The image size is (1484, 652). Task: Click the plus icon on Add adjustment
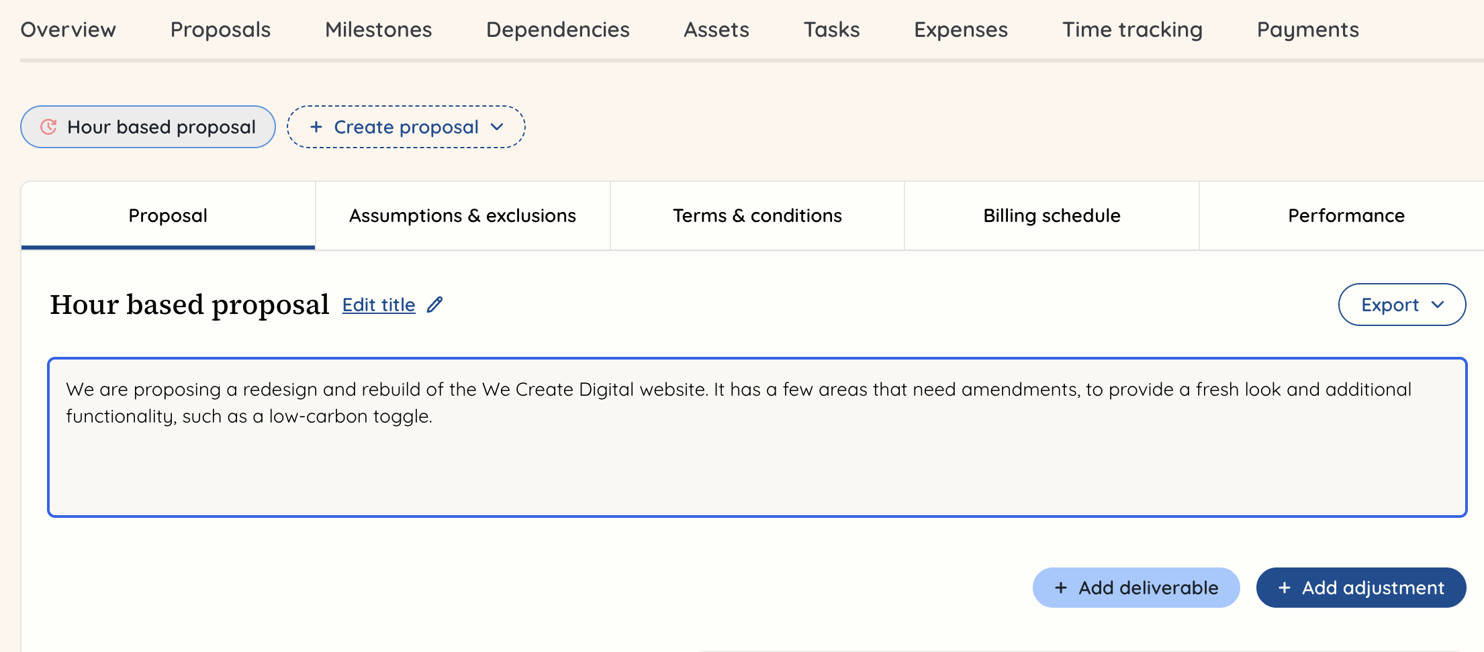coord(1285,588)
